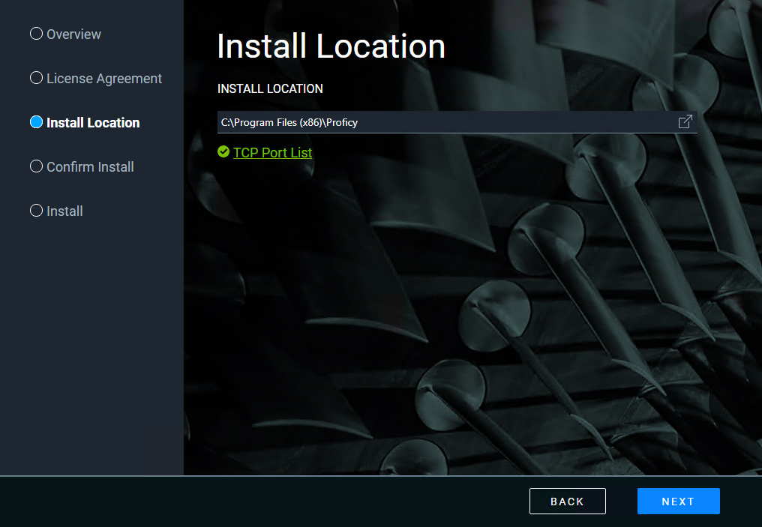Select the final Install step in sidebar
Screen dimensions: 762x527
tap(56, 211)
